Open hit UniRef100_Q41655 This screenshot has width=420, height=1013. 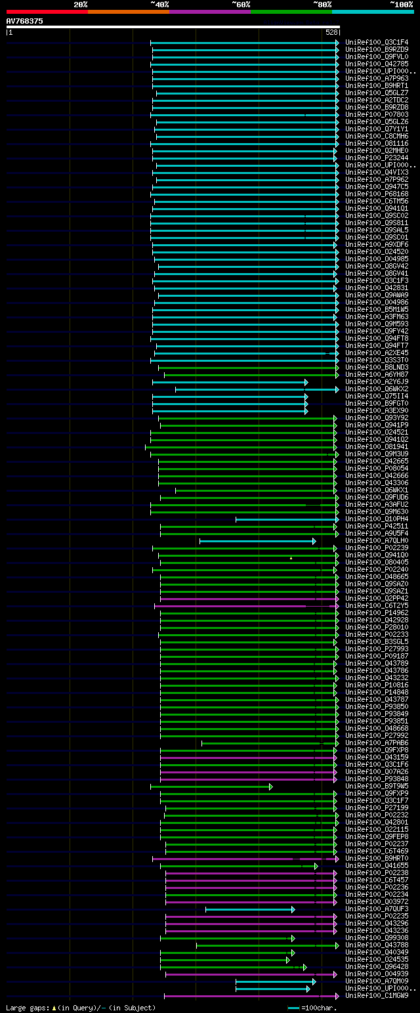[x=377, y=865]
